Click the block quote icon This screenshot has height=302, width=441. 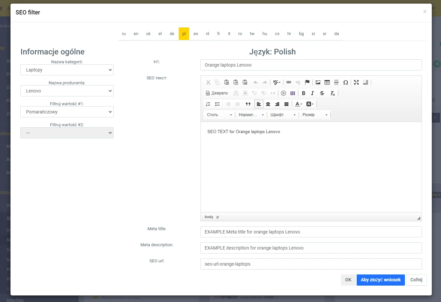coord(248,104)
